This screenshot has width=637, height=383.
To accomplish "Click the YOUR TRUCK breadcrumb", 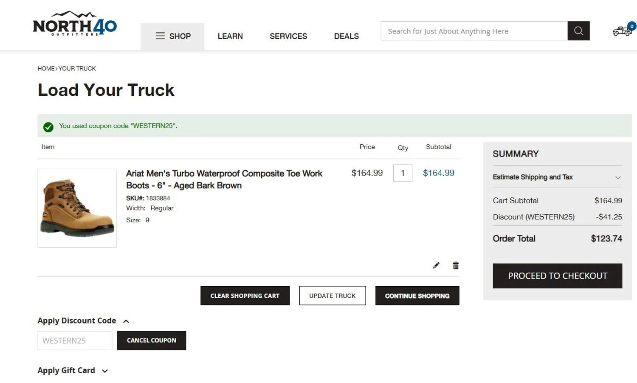I will [77, 68].
